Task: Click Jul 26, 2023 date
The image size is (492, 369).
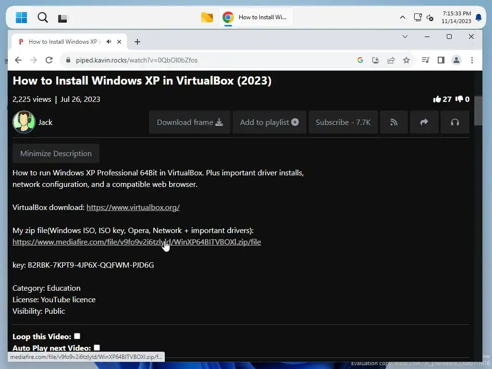Action: 80,99
